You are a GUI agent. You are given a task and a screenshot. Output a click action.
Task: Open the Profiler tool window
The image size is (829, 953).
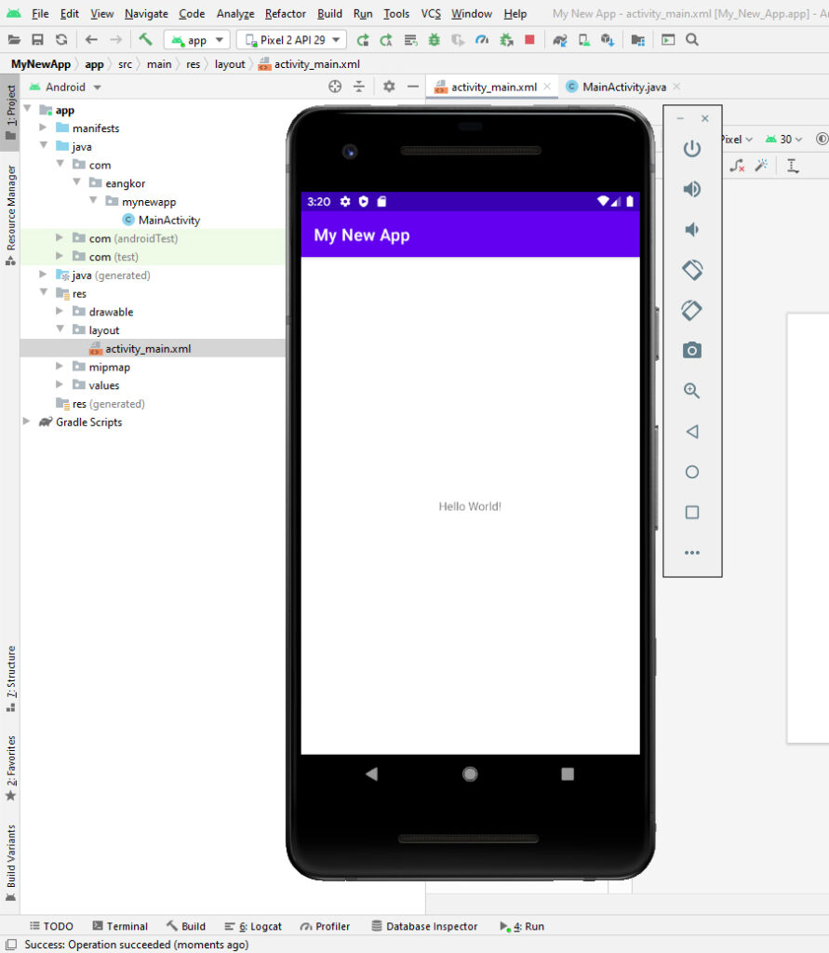(325, 925)
